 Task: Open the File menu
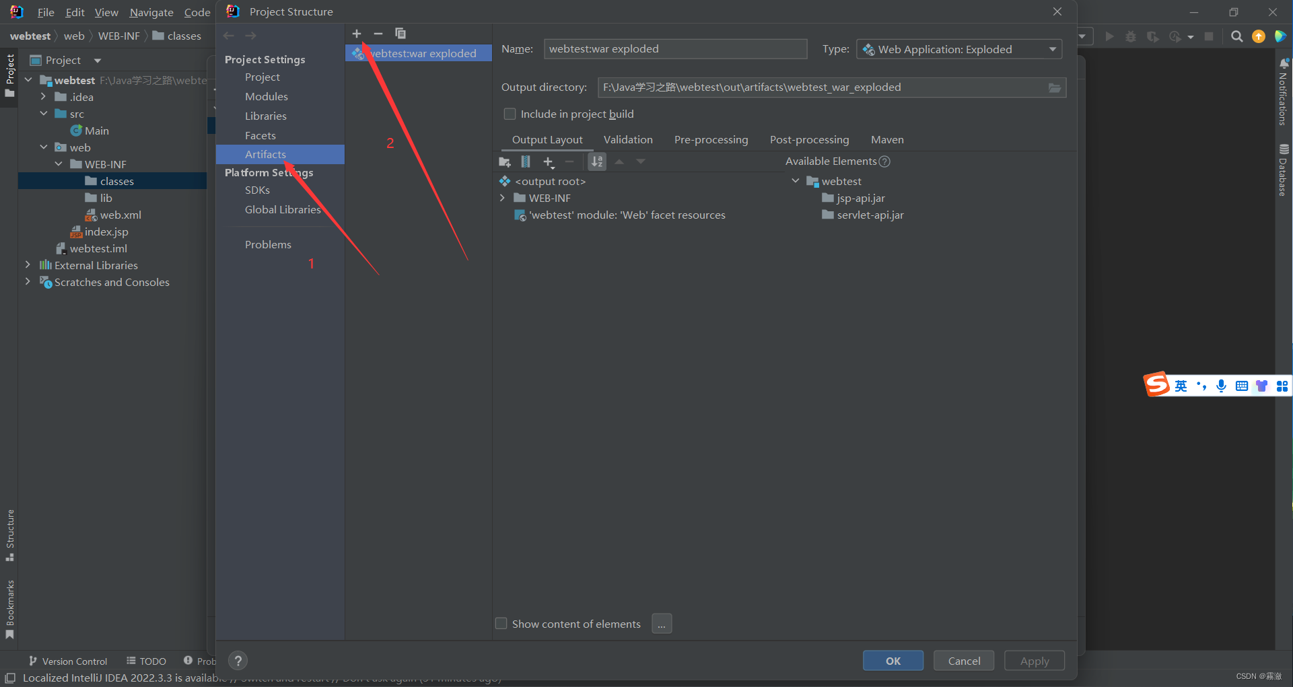pos(46,12)
